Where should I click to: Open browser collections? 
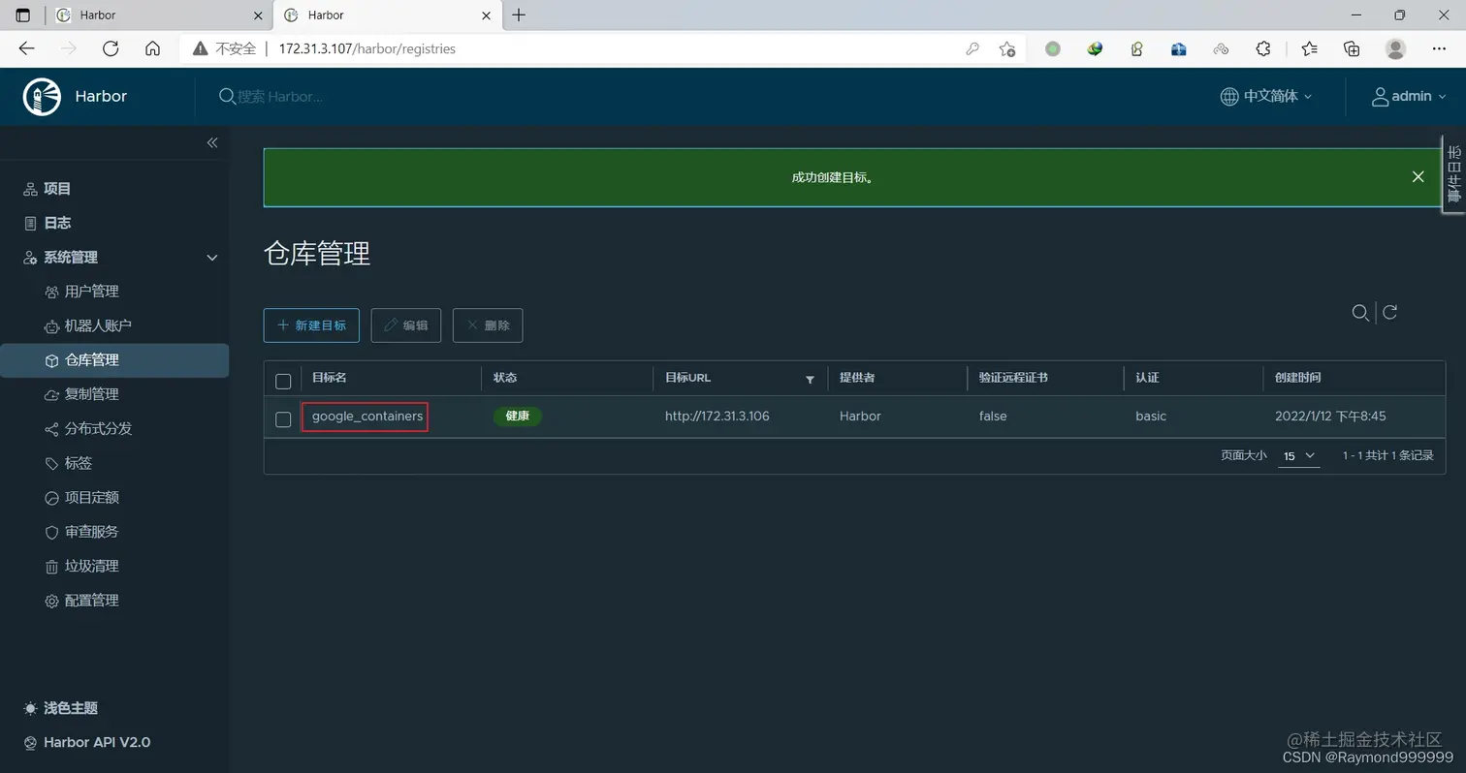[x=1352, y=48]
